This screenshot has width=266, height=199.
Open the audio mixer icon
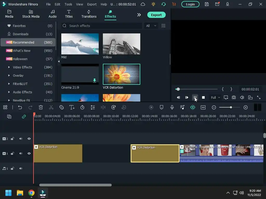(182, 107)
